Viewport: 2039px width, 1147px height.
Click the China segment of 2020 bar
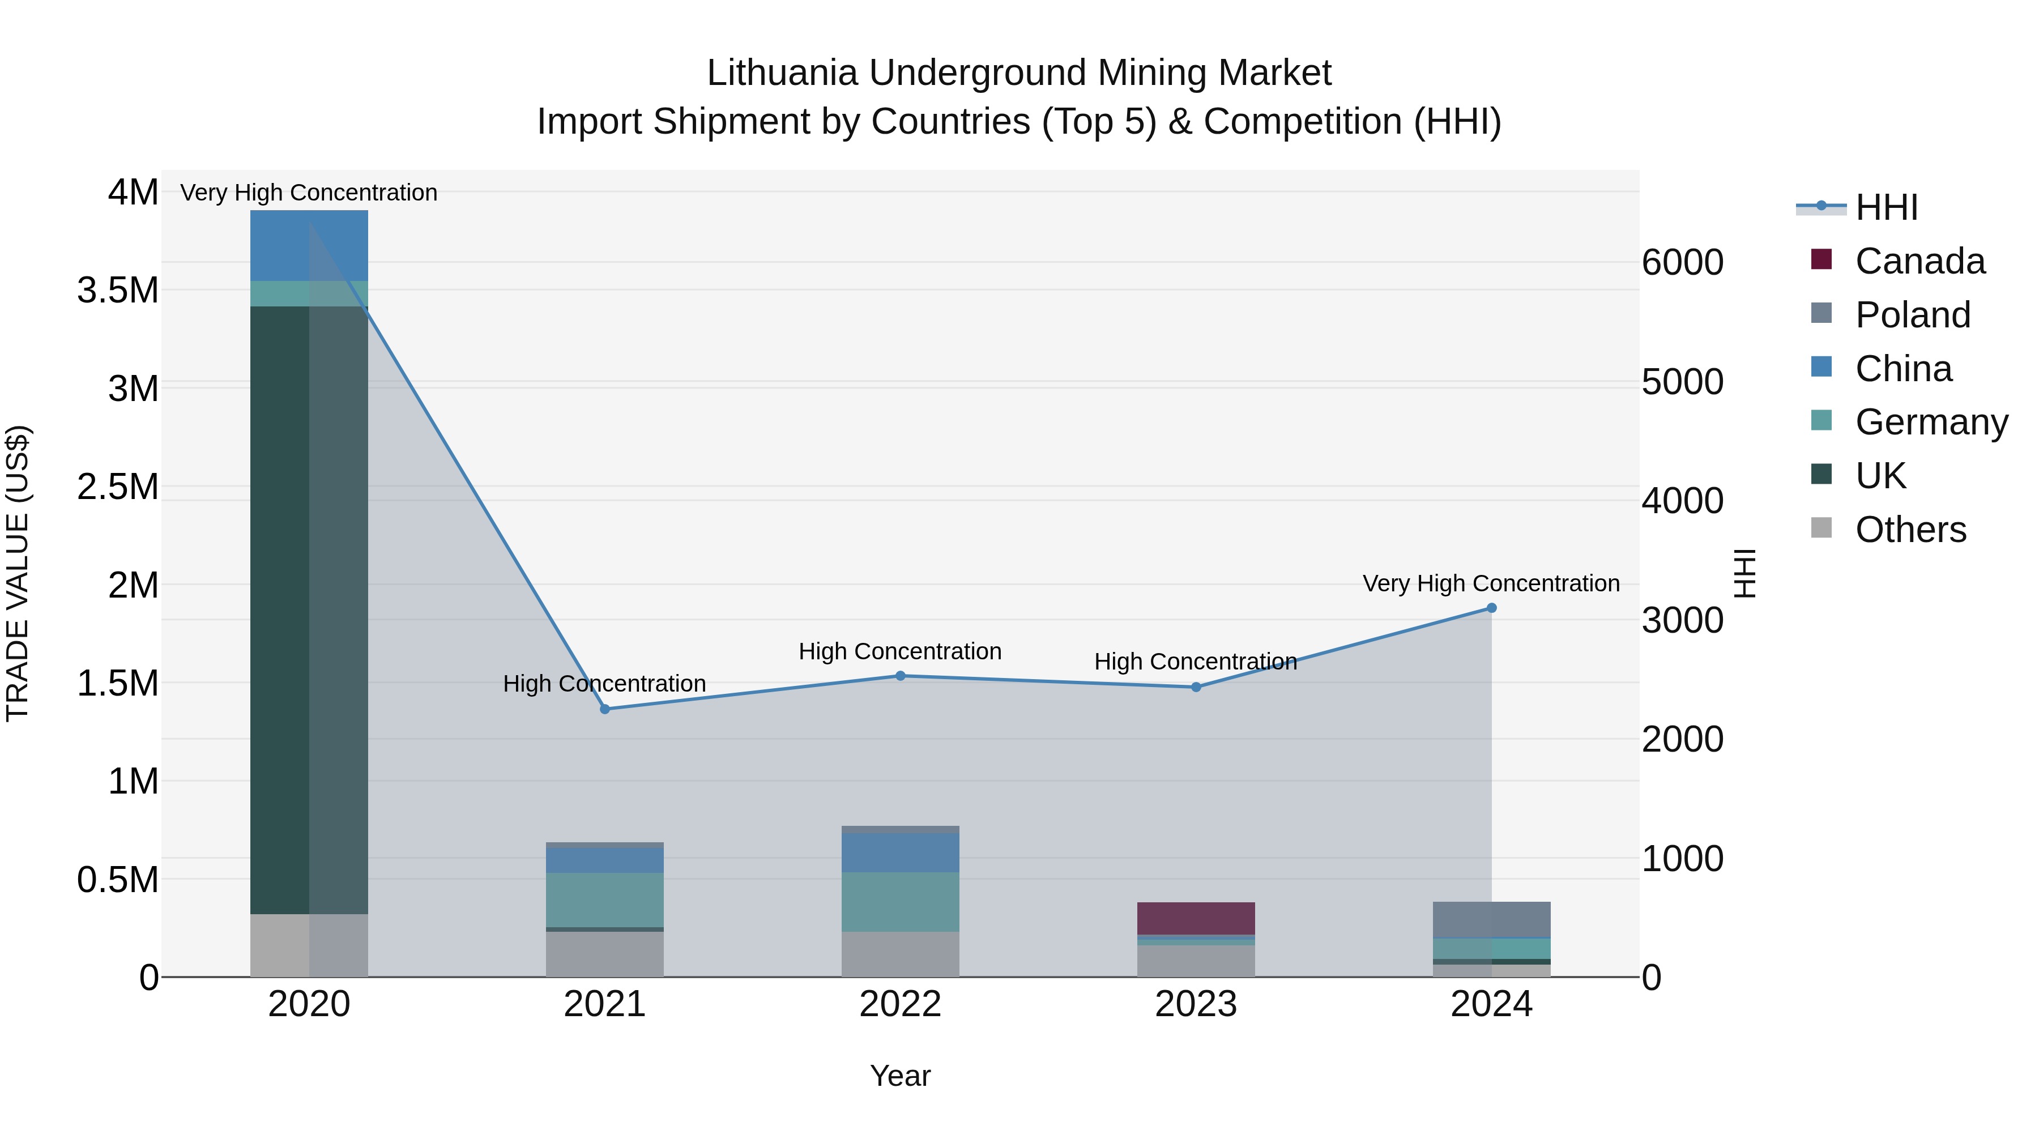pyautogui.click(x=309, y=245)
